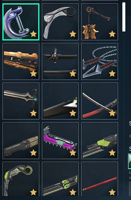Choose the green butterfly knife skin
Viewport: 131px width, 200px height.
click(x=60, y=179)
